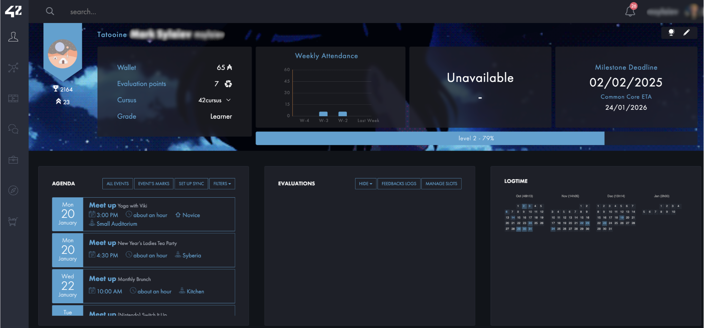
Task: Click the Dec (13h14) logtime month label
Action: pos(616,196)
